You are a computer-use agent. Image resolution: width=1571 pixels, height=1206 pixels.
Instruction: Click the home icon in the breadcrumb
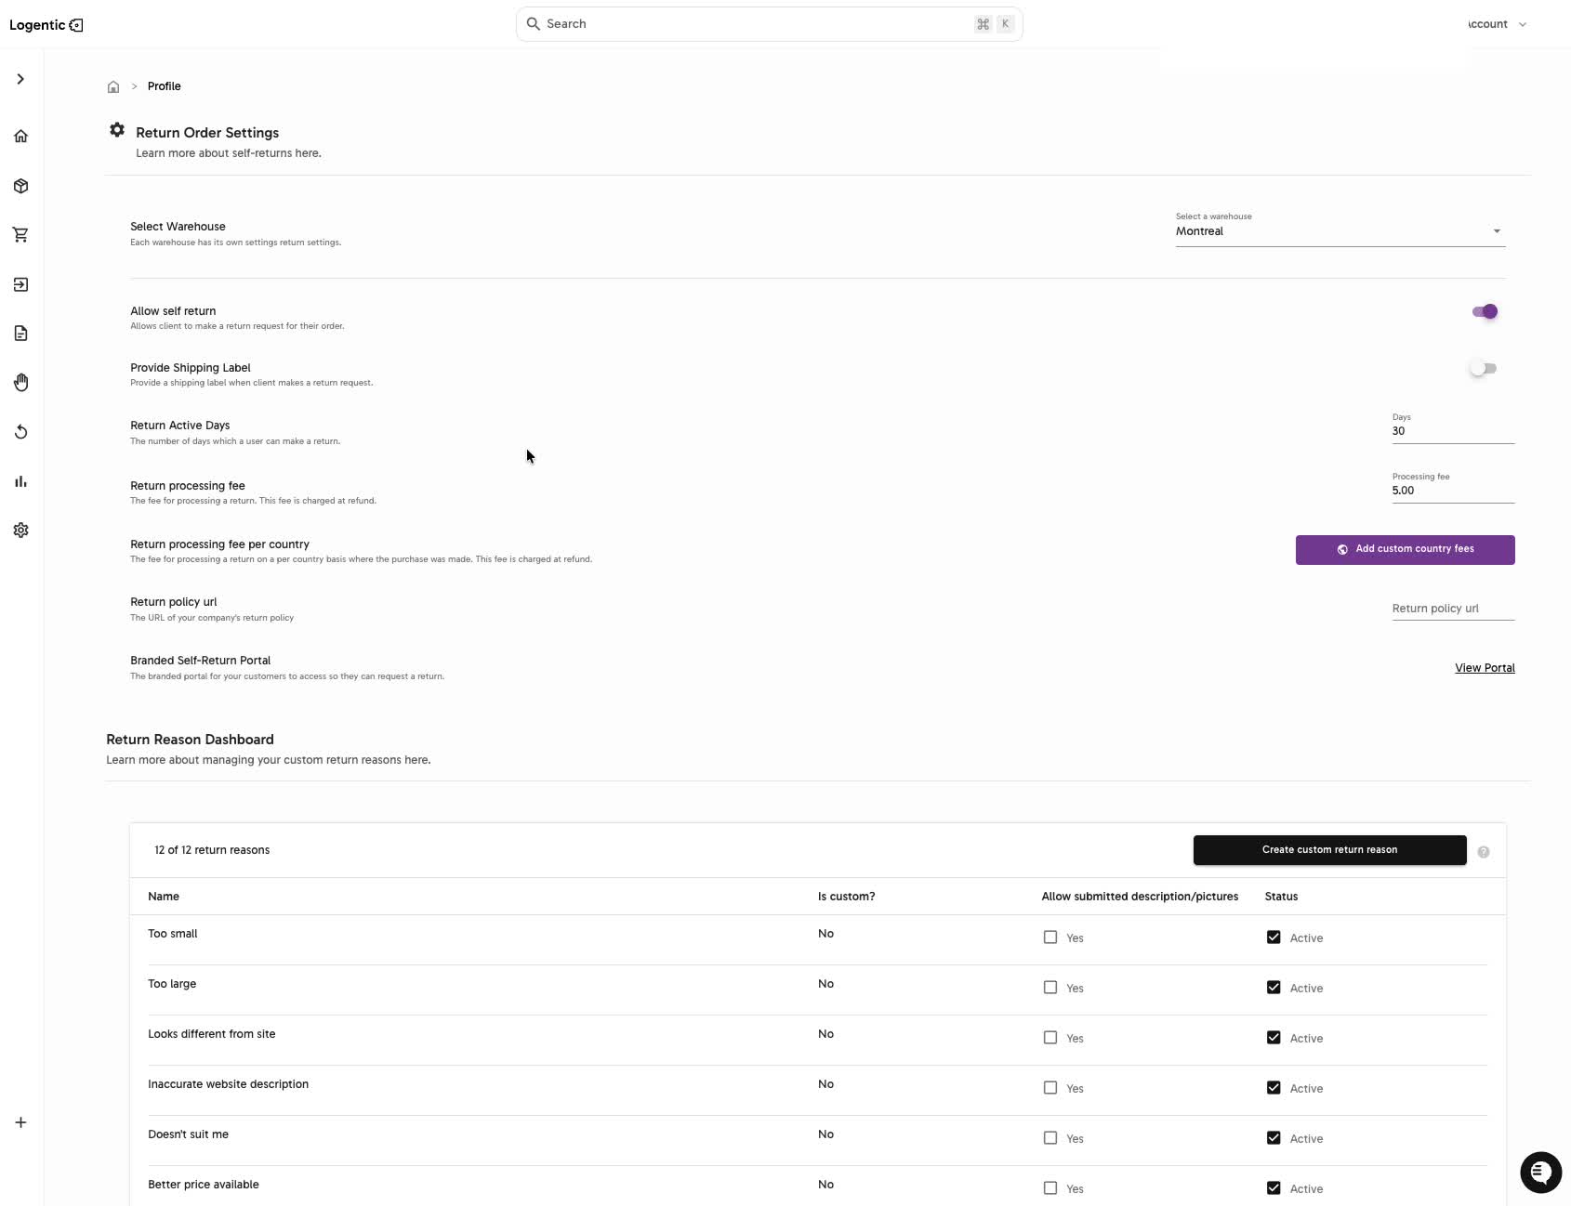[113, 86]
